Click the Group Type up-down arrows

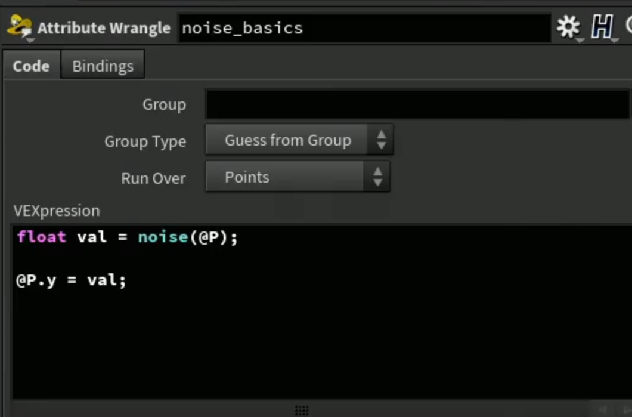(381, 140)
